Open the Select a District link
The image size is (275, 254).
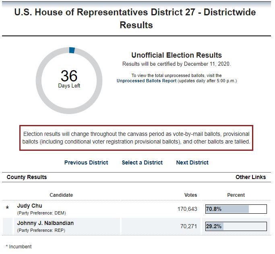(x=142, y=162)
